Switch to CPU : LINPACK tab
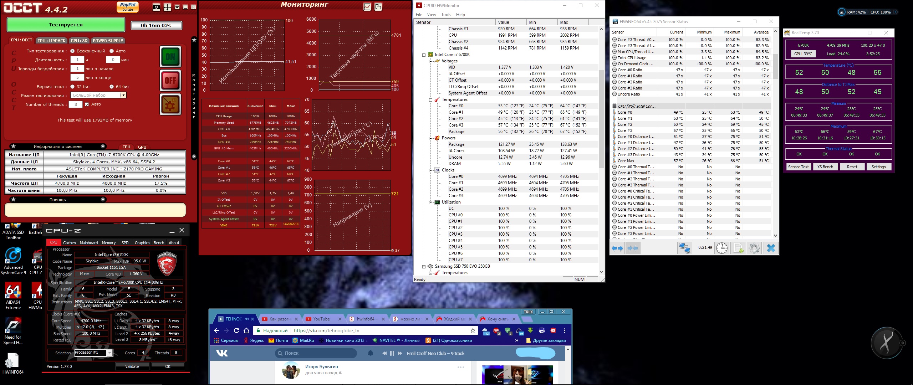913x385 pixels. click(51, 41)
